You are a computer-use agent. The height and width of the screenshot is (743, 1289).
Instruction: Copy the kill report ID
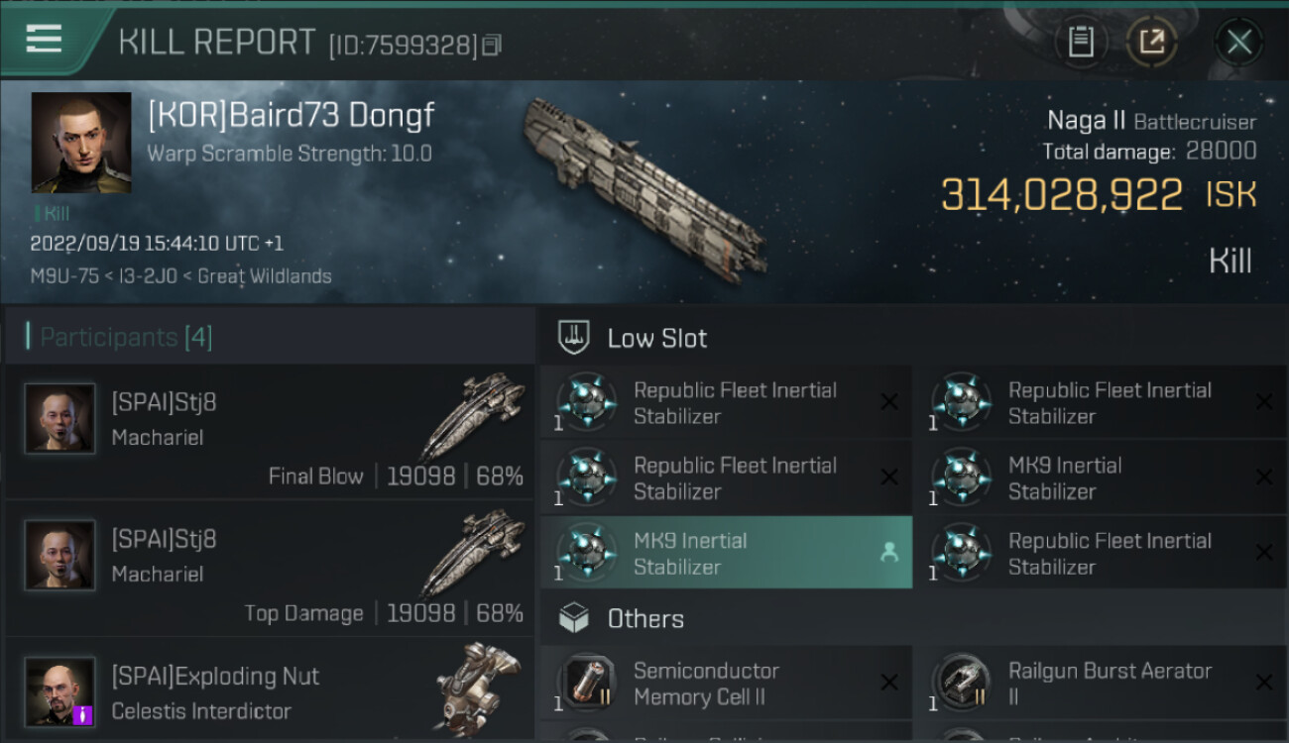tap(492, 45)
